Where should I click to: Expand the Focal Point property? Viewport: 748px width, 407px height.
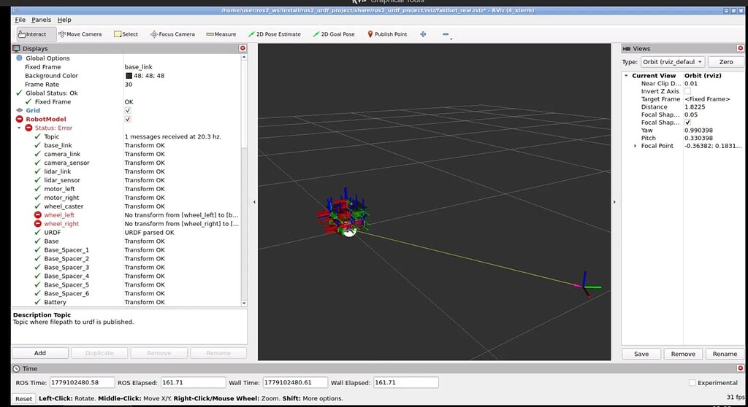[635, 146]
